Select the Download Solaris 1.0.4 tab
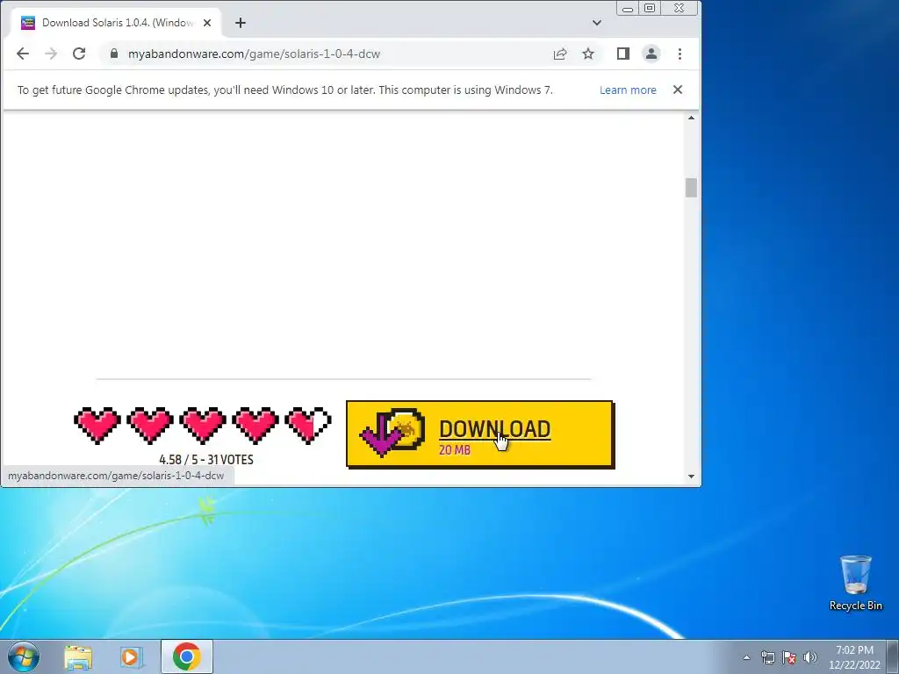 [x=117, y=23]
